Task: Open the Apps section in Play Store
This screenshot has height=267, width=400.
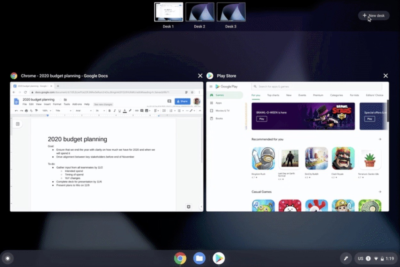Action: point(219,103)
